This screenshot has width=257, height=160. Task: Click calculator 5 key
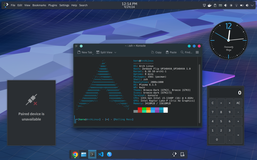coord(221,121)
